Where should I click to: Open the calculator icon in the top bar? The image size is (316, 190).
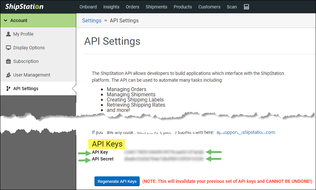pyautogui.click(x=246, y=7)
